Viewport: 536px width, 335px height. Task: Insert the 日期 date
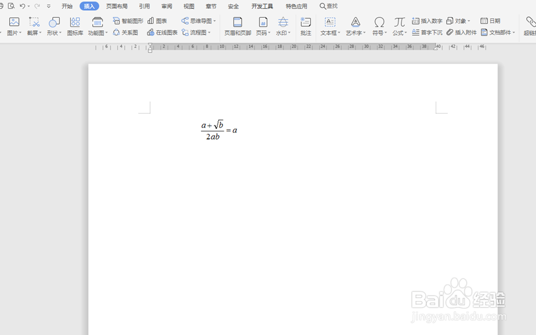point(490,21)
